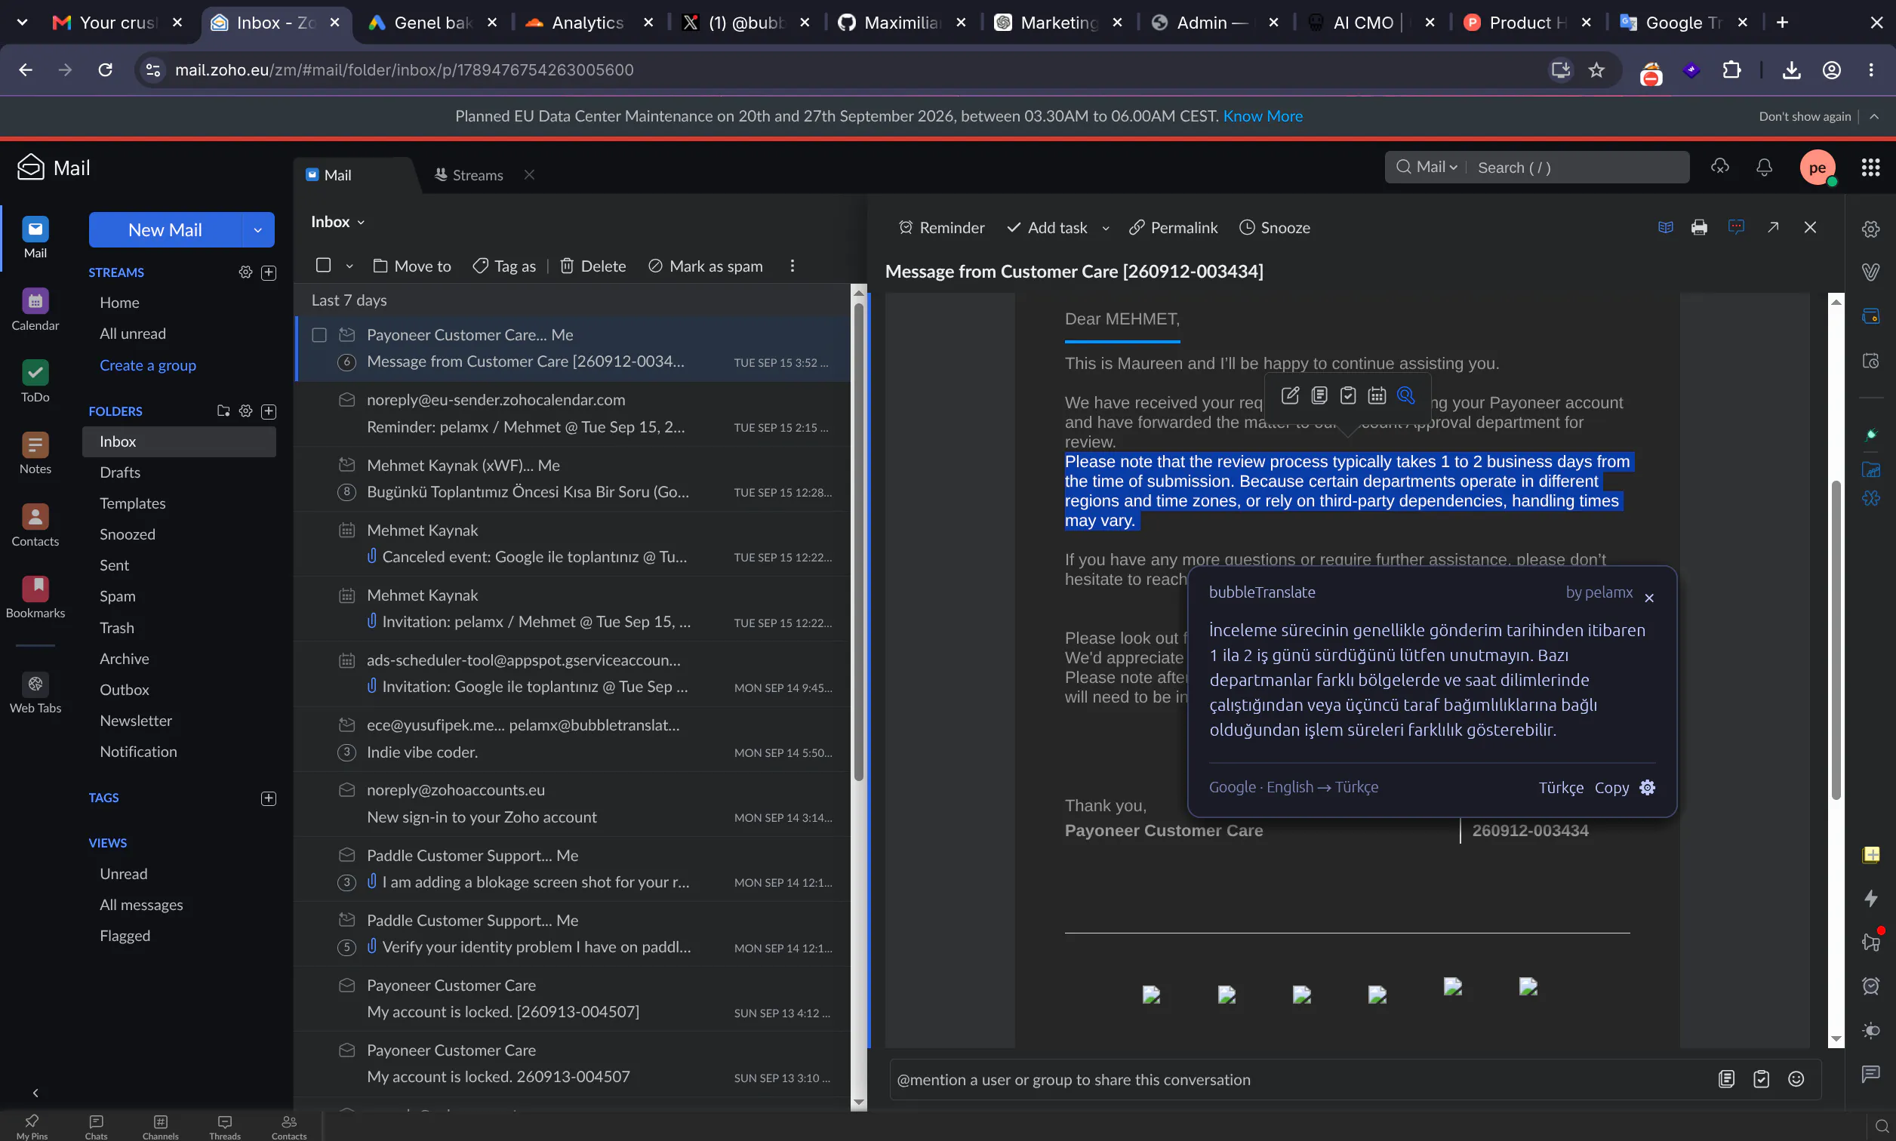The width and height of the screenshot is (1896, 1141).
Task: Open the Paddle 'Verify your identity problem' email
Action: [x=572, y=934]
